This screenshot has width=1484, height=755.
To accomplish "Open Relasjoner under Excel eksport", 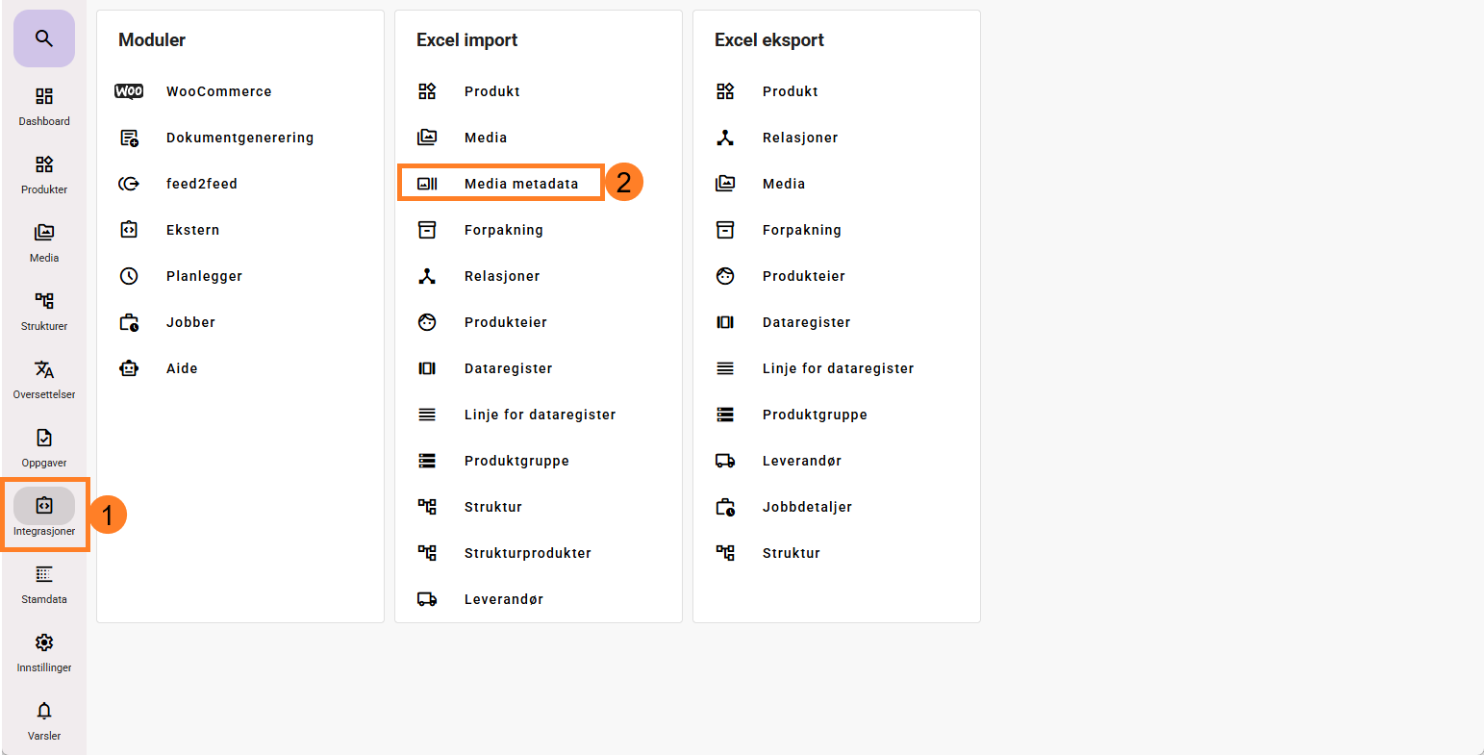I will [800, 138].
